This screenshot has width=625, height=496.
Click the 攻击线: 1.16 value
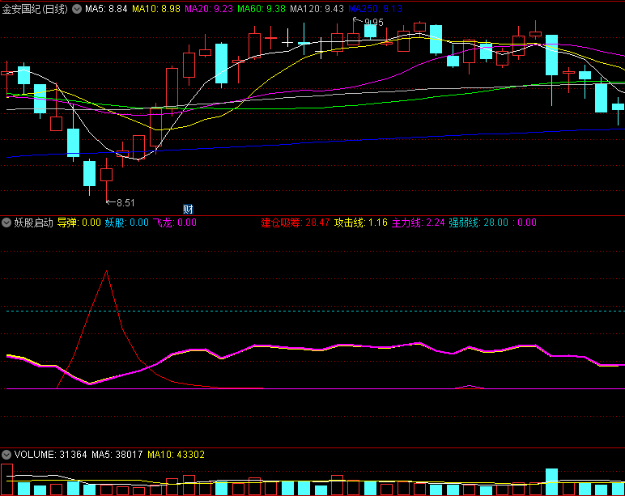pos(361,223)
